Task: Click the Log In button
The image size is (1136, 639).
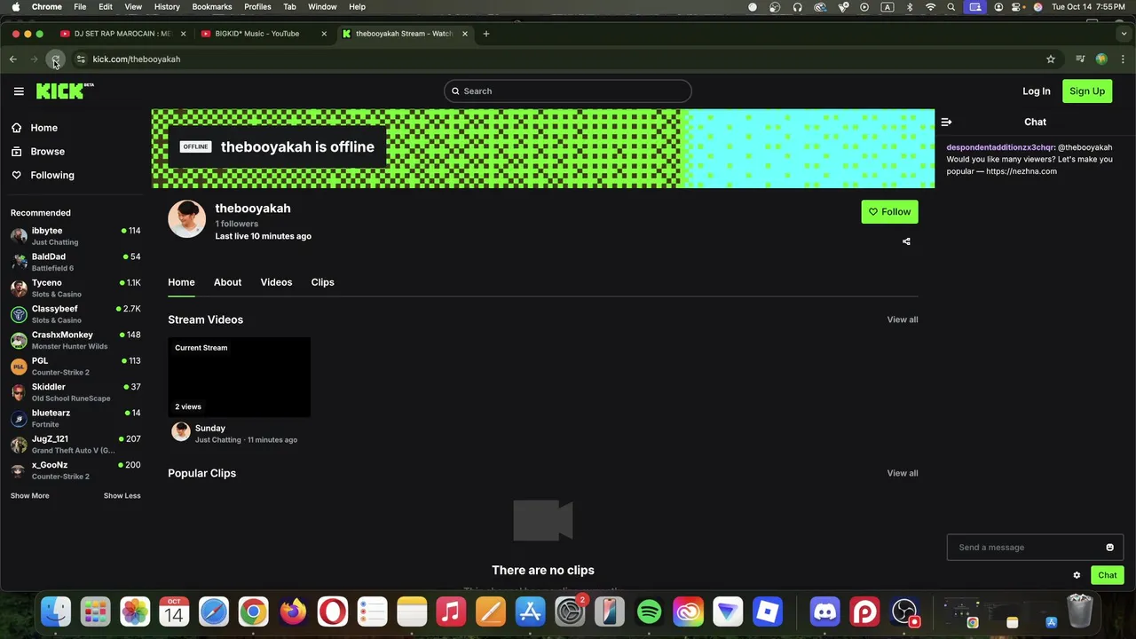Action: coord(1036,91)
